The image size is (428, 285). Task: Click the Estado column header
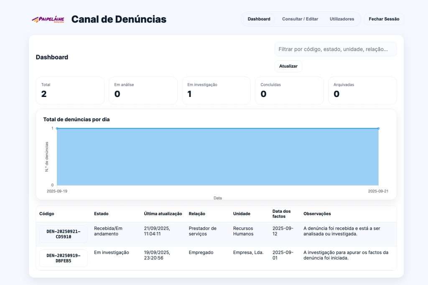[101, 214]
